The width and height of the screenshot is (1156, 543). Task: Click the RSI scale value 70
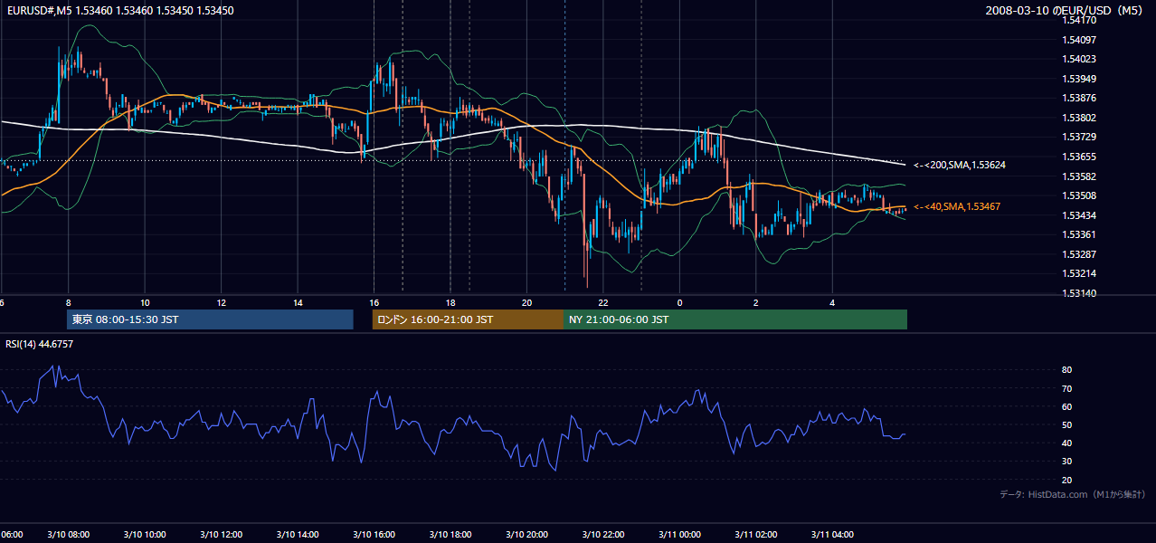1067,388
